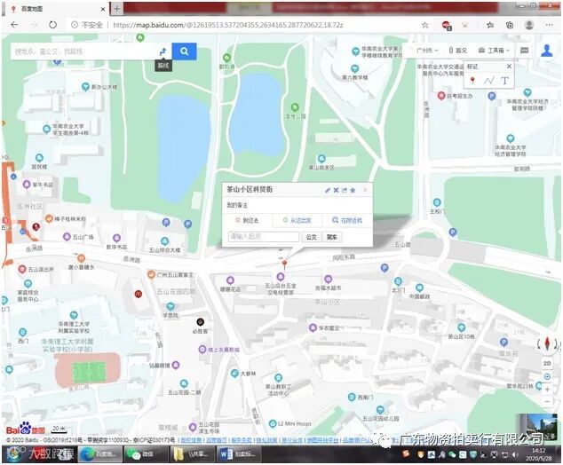Click the share icon in marker popup
The width and height of the screenshot is (563, 465).
coord(345,190)
